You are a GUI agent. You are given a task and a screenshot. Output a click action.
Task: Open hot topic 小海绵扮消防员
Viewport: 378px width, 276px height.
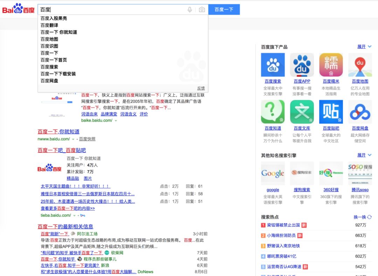(281, 235)
